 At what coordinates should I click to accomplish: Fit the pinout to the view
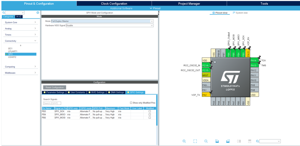[x=195, y=141]
